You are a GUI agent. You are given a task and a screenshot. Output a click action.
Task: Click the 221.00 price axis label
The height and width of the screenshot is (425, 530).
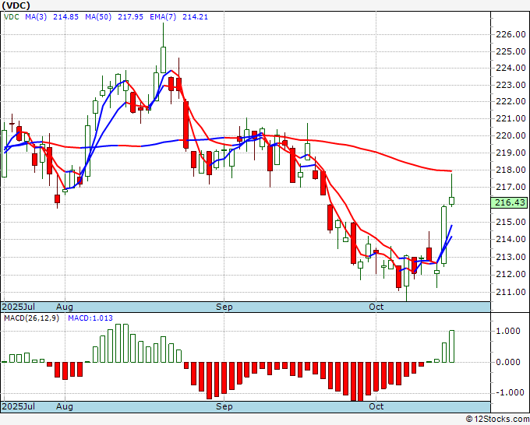click(x=511, y=119)
